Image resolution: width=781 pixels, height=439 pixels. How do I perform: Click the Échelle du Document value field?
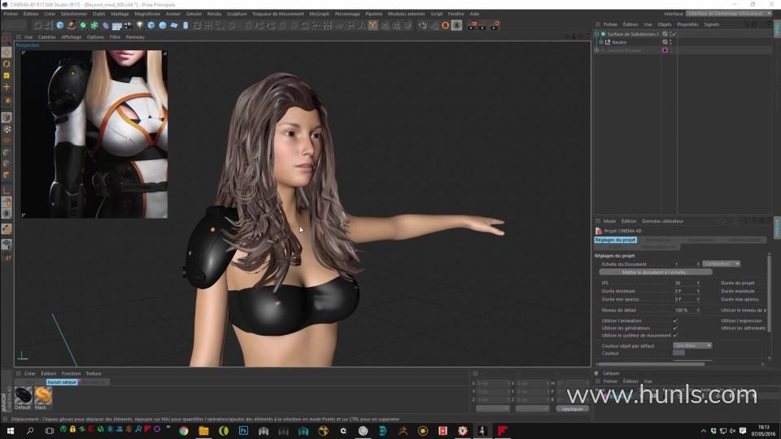click(x=687, y=263)
